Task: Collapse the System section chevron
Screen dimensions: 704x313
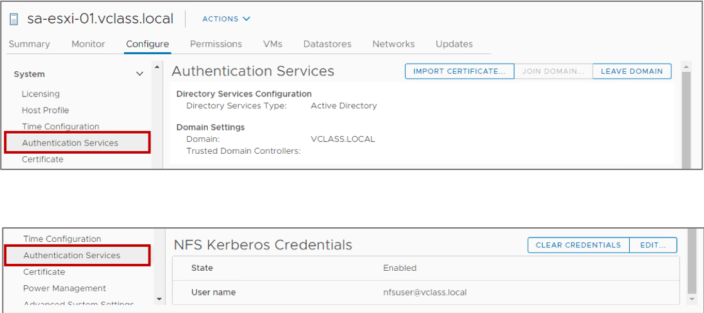Action: pos(140,74)
